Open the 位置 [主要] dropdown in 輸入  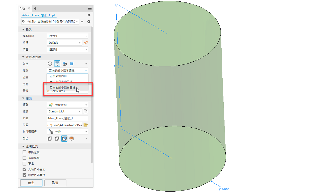67,49
